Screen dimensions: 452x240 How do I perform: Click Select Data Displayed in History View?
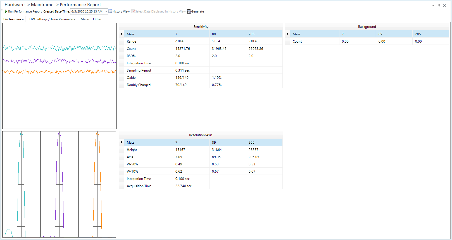(158, 11)
